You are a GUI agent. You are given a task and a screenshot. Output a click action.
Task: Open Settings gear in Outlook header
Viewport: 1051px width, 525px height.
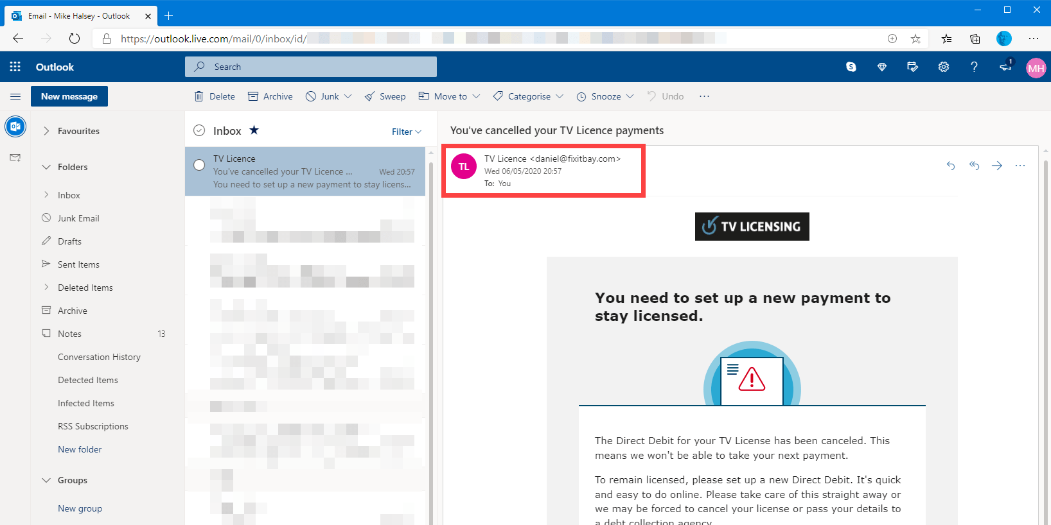coord(943,67)
